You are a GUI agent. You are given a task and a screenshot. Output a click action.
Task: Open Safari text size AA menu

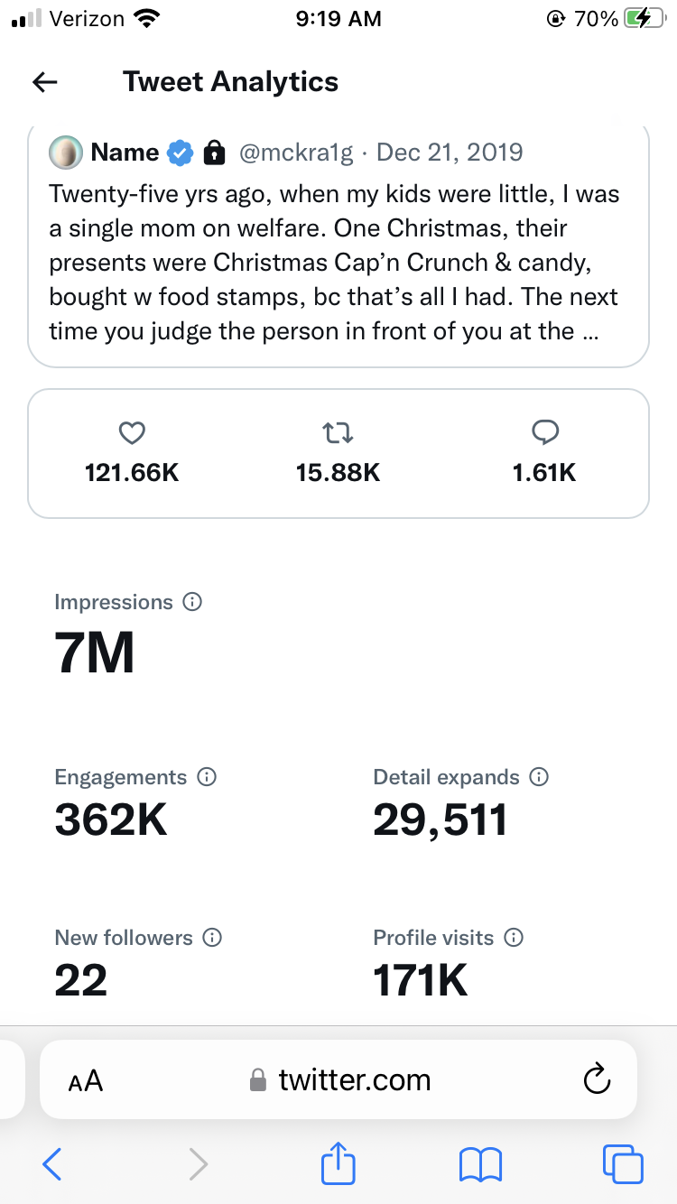coord(86,1080)
